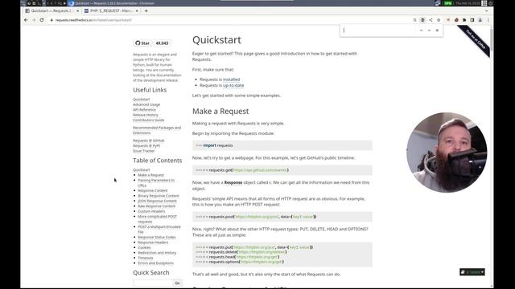The height and width of the screenshot is (289, 515).
Task: Click the address bar URL
Action: 93,20
